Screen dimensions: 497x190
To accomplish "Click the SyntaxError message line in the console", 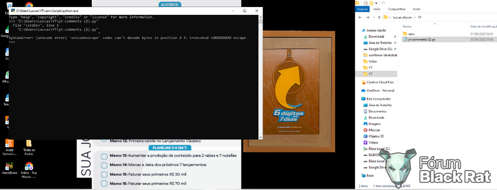I will (127, 38).
